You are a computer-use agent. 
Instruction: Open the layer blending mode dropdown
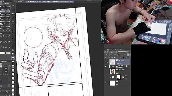tap(113, 52)
